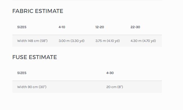Click the 22-30 size column header

tap(135, 27)
